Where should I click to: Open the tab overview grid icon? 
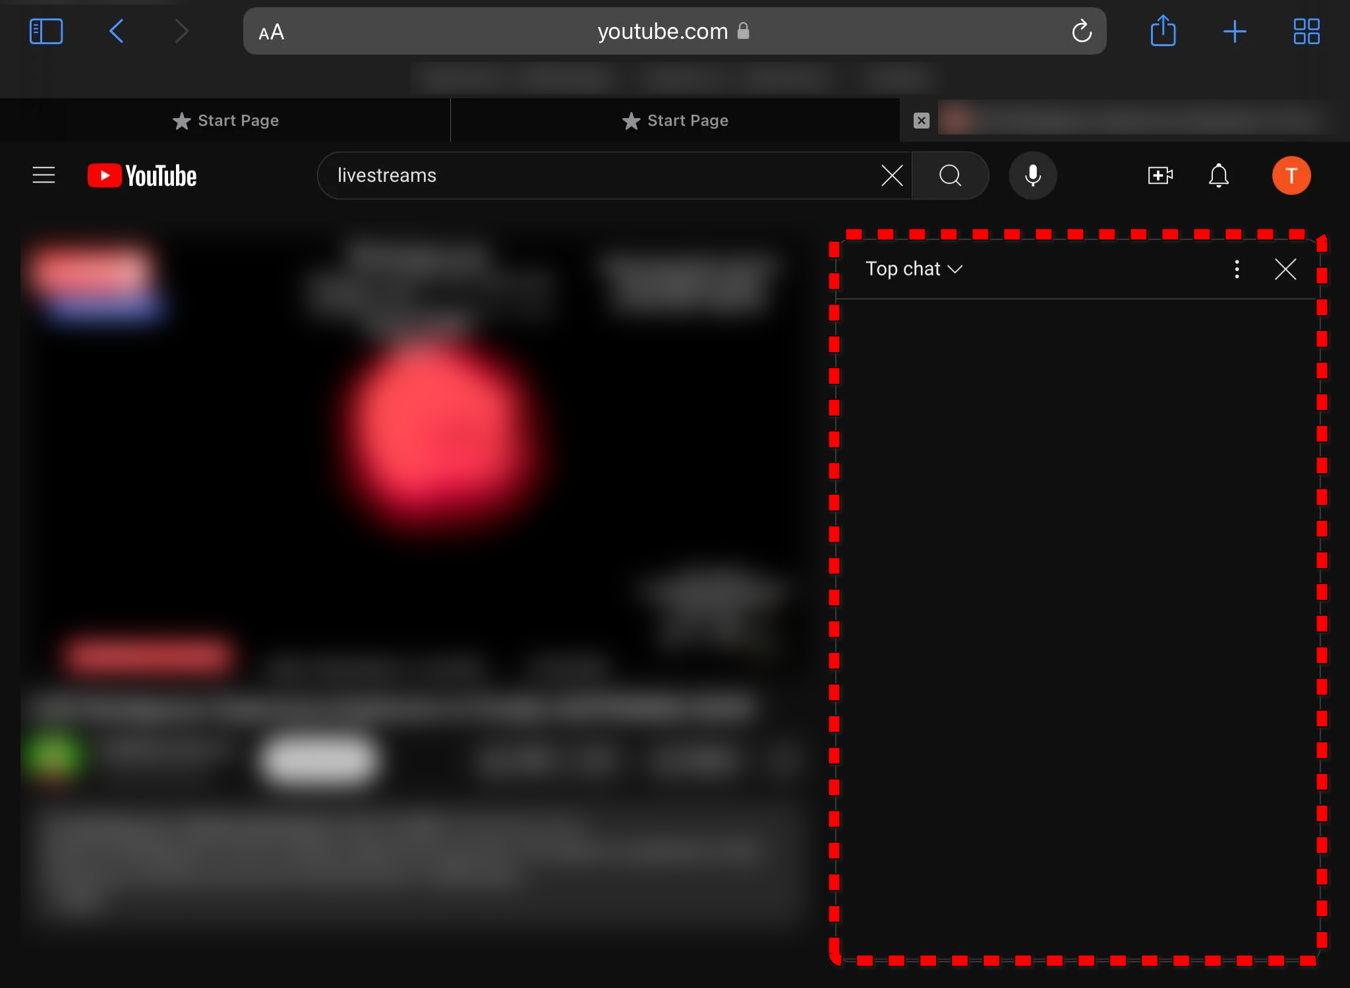tap(1306, 30)
